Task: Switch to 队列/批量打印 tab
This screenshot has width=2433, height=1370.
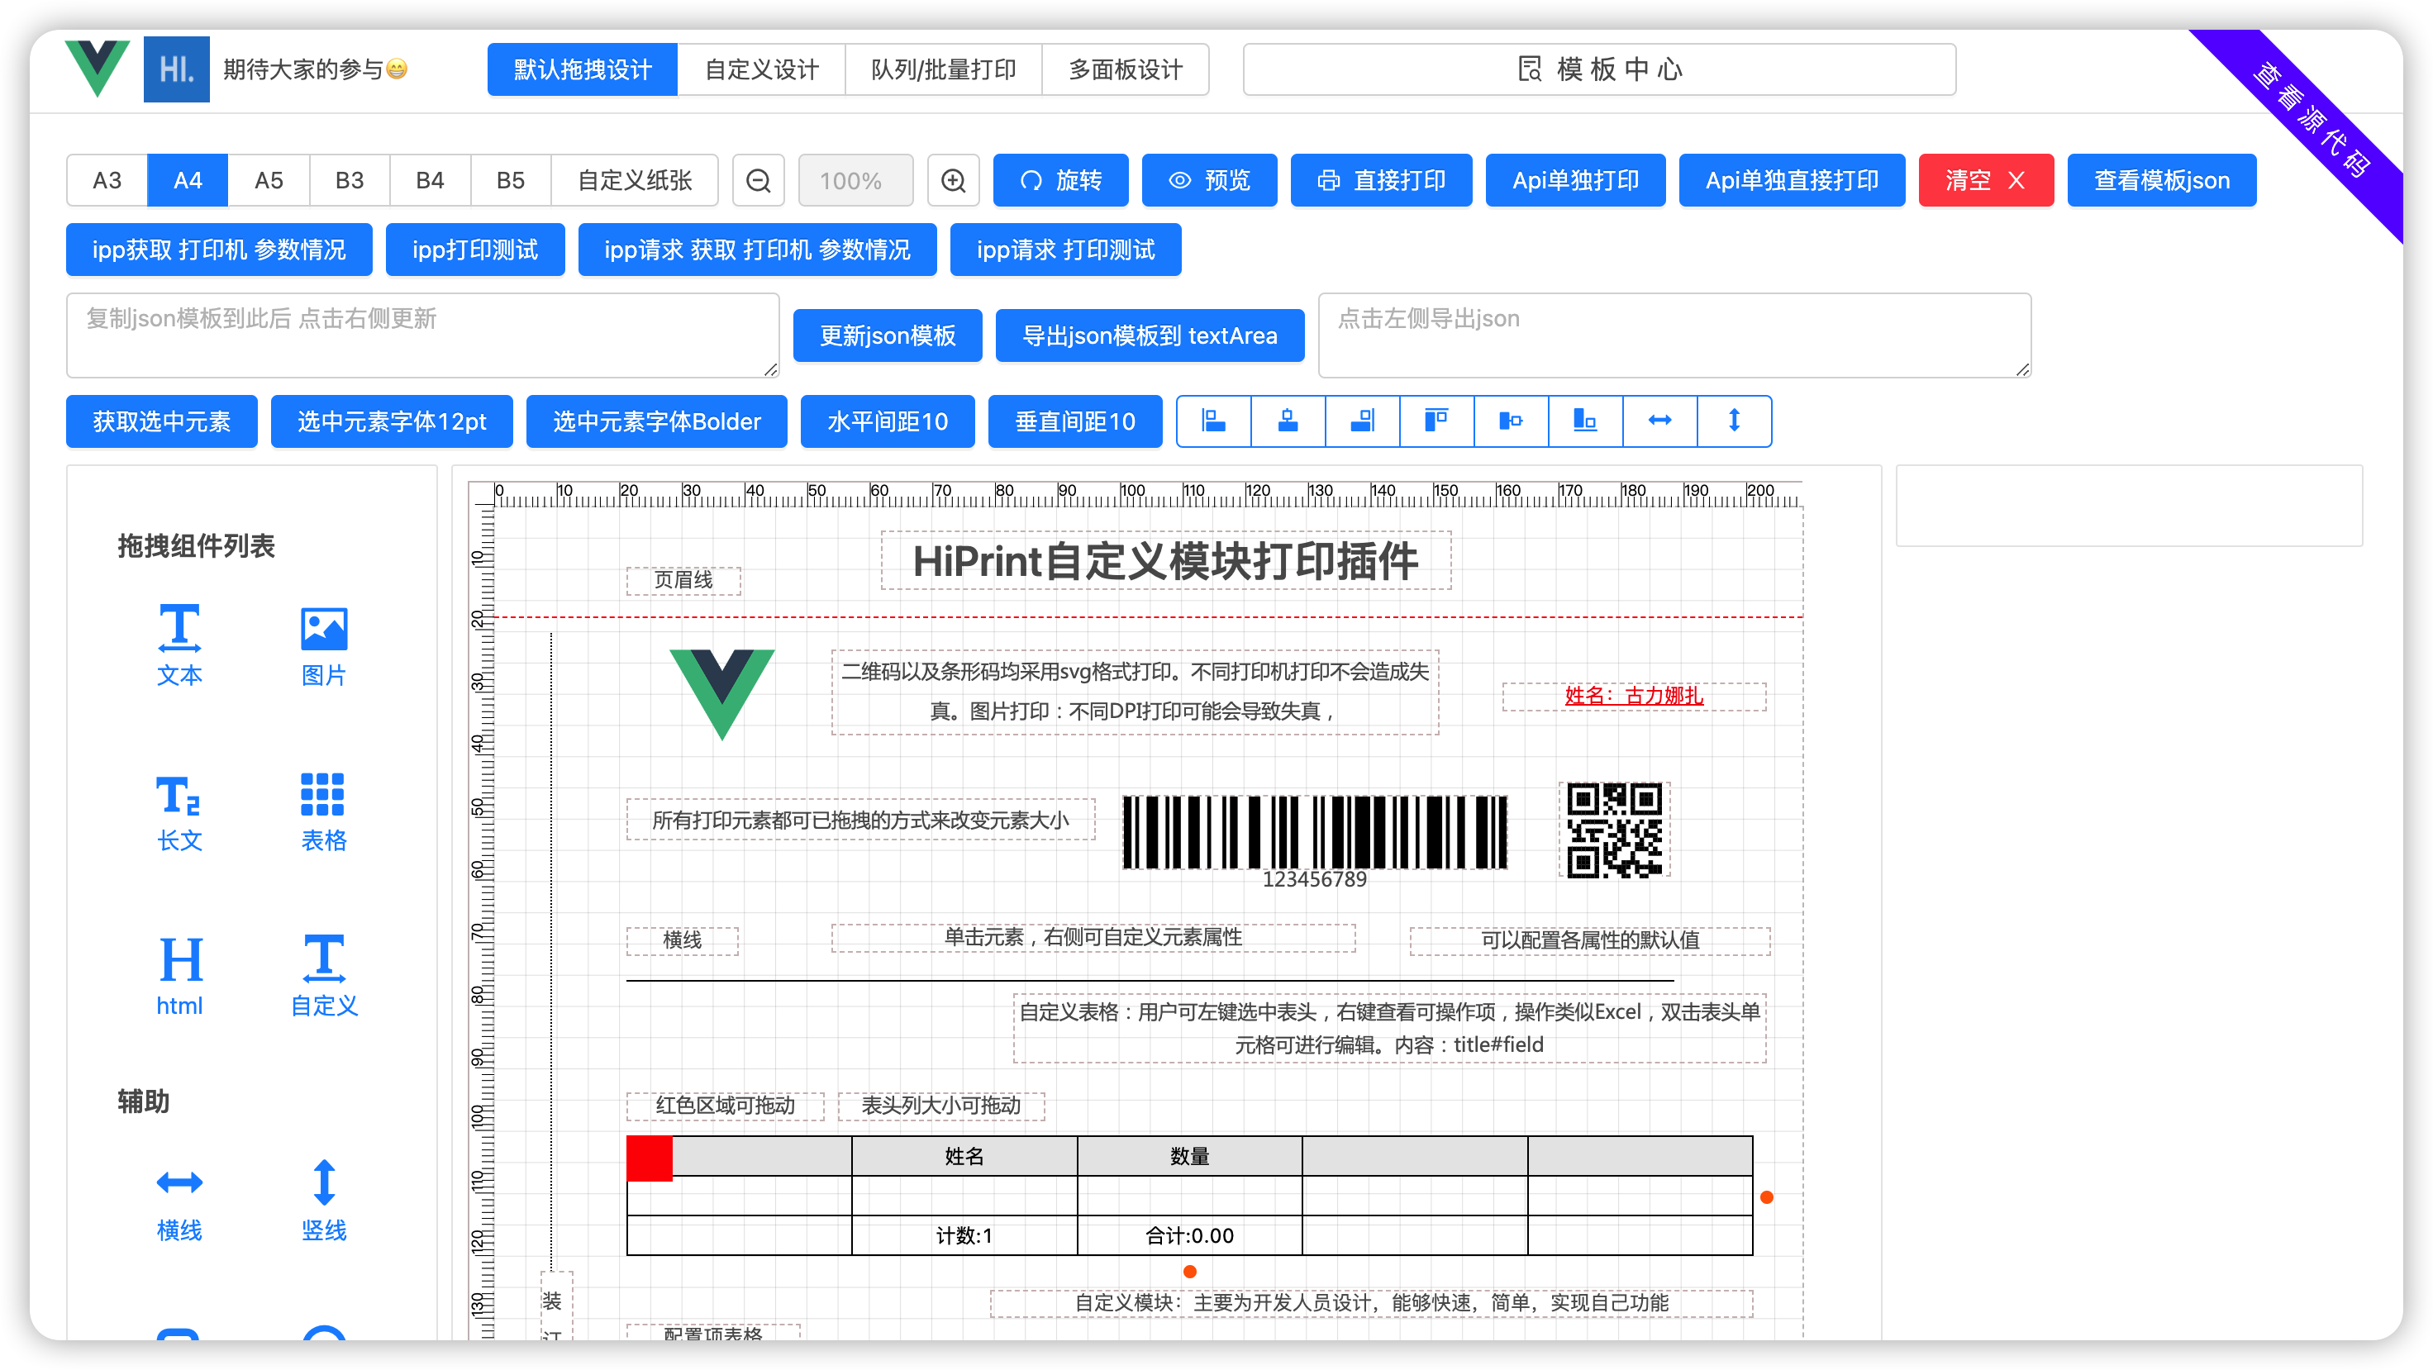Action: (944, 69)
